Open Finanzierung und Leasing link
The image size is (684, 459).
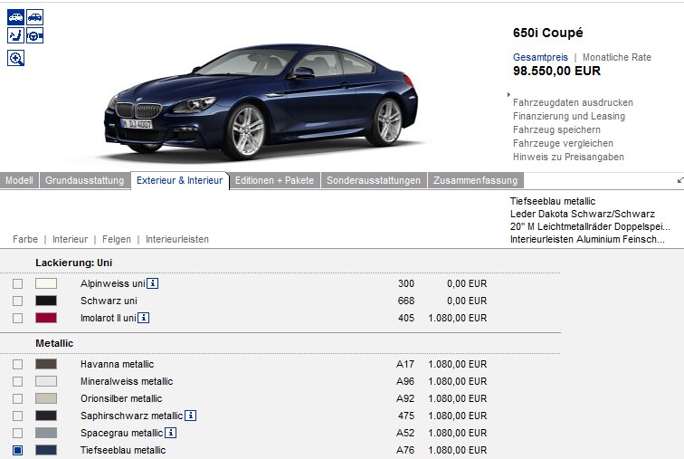pyautogui.click(x=569, y=116)
